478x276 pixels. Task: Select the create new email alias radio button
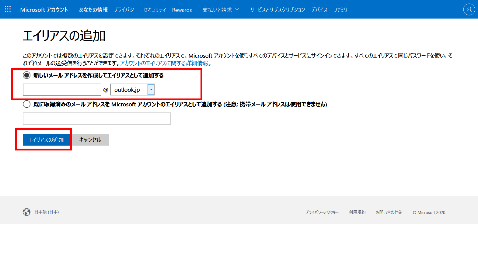click(27, 75)
